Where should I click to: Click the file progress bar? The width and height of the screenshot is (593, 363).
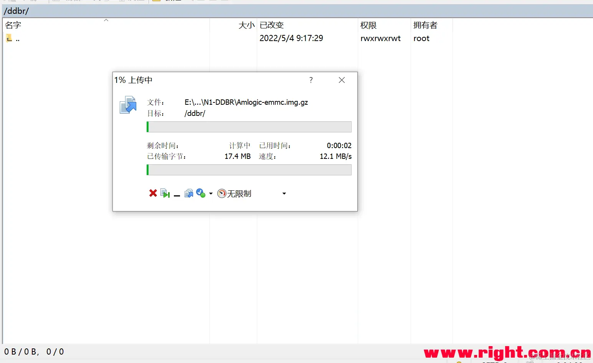point(249,127)
